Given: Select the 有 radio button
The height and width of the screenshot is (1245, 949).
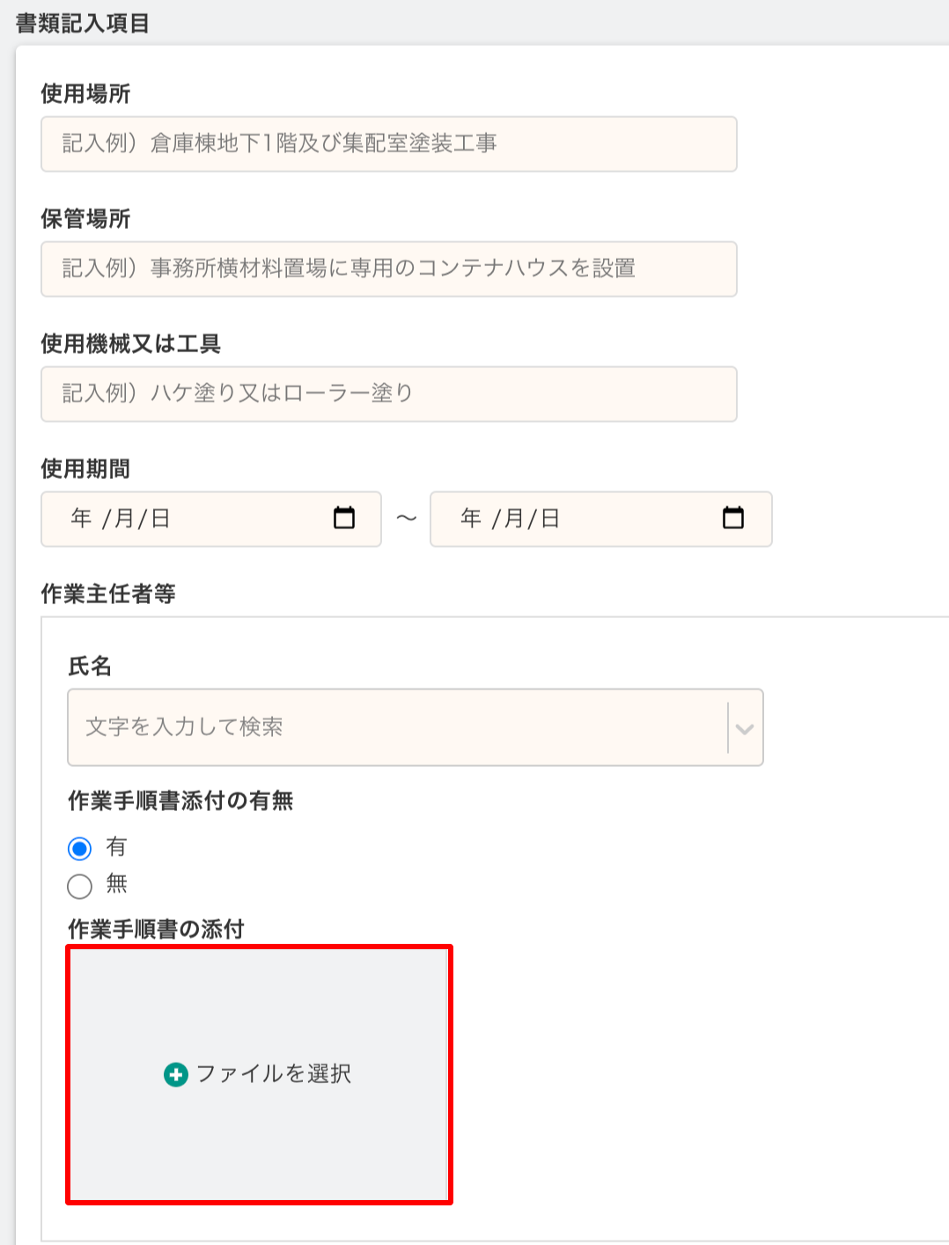Looking at the screenshot, I should [80, 849].
